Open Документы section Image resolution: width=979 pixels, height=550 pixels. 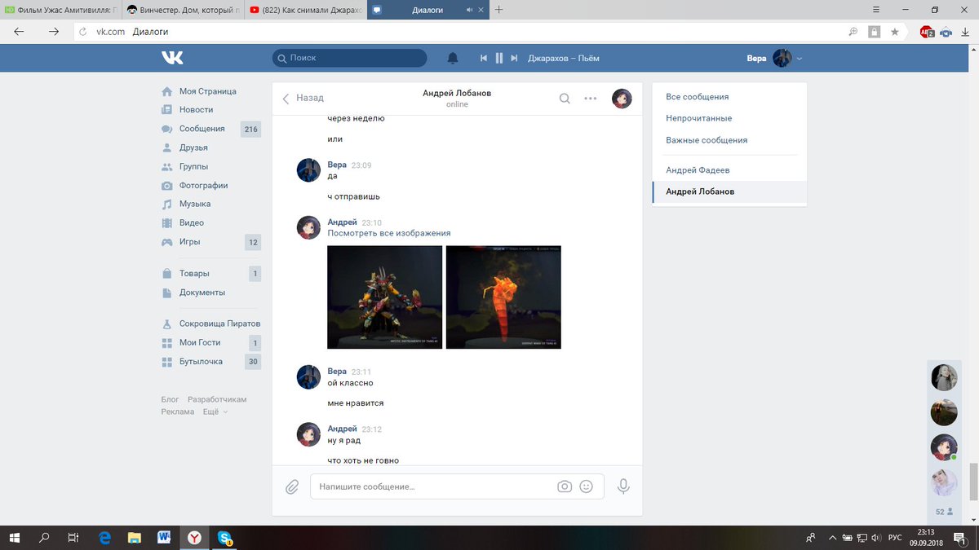click(x=202, y=293)
